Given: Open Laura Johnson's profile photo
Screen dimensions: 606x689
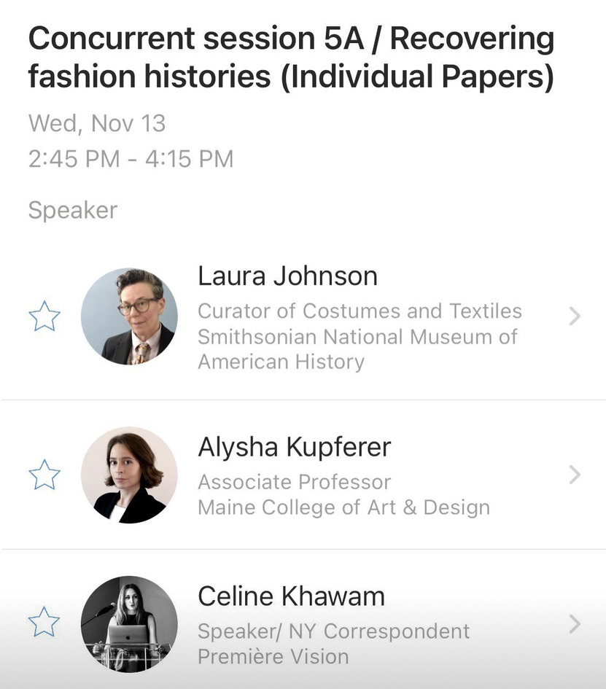Looking at the screenshot, I should click(129, 316).
